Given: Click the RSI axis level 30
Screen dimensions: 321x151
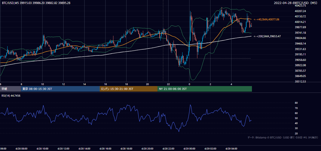Looking at the screenshot, I should 296,128.
